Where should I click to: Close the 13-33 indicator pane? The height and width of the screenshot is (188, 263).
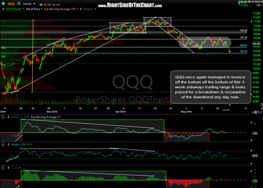(3, 167)
